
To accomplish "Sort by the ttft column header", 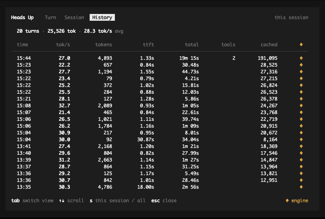I will click(148, 44).
